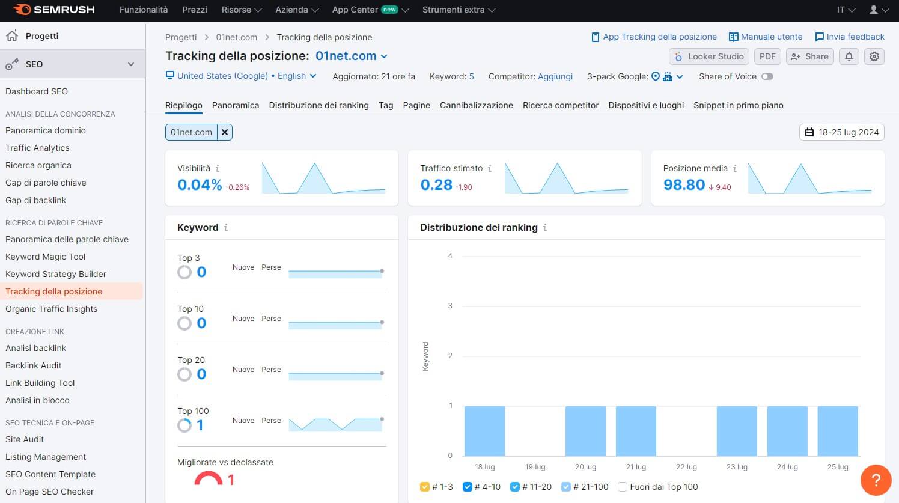The height and width of the screenshot is (503, 899).
Task: Remove the 01net.com filter chip
Action: (225, 132)
